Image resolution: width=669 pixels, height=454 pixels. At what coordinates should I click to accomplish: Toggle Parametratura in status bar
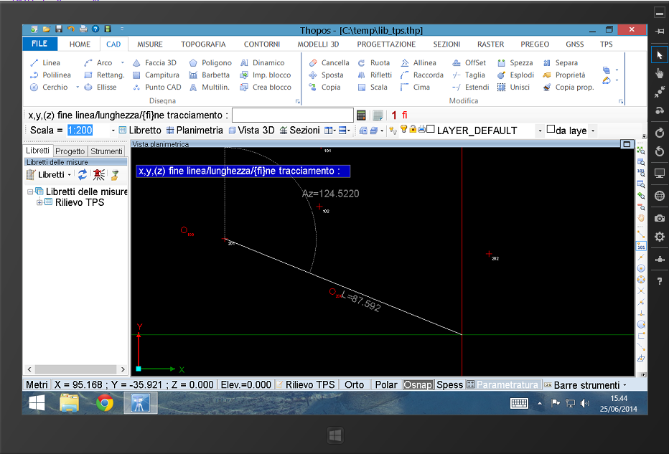point(503,385)
